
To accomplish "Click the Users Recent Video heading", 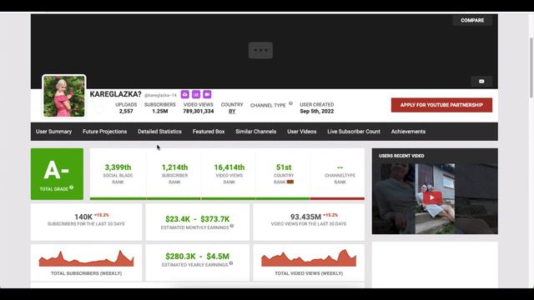I will click(401, 156).
